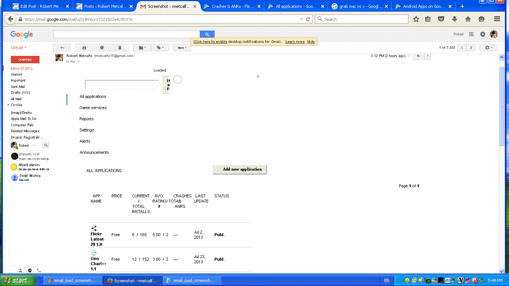Click the Windows start button
The height and width of the screenshot is (286, 509).
pos(18,280)
